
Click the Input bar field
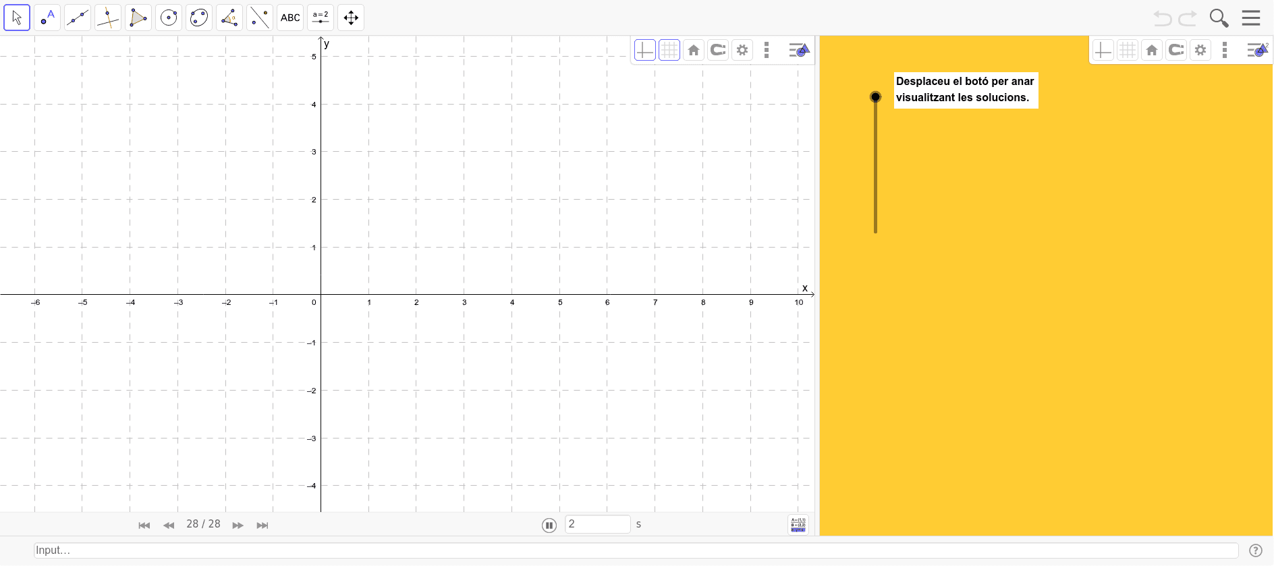click(636, 550)
